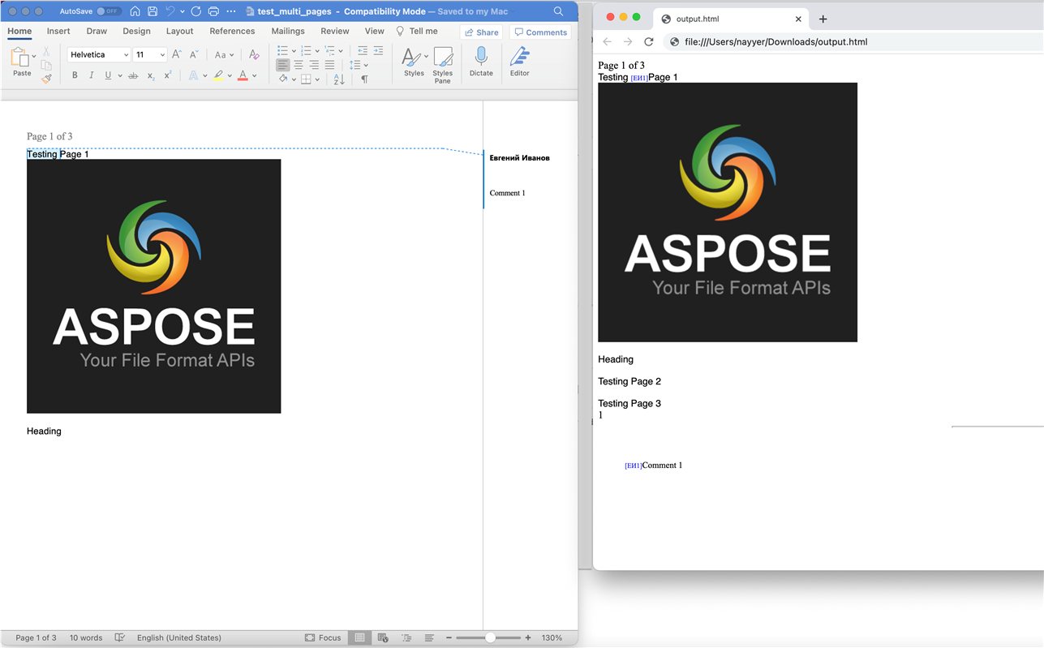
Task: Expand the font size dropdown showing 11
Action: click(151, 54)
